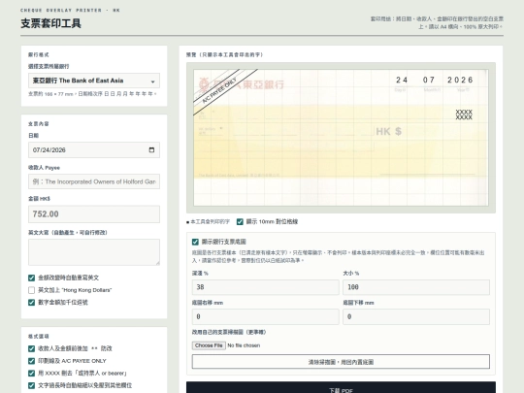Click the year digits 2026 in cheque preview
Viewport: 524px width, 393px height.
point(460,80)
